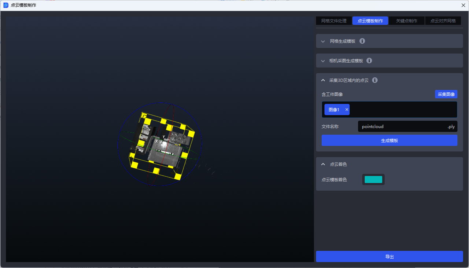Click the 生成模板 button
The image size is (469, 268).
pyautogui.click(x=389, y=140)
